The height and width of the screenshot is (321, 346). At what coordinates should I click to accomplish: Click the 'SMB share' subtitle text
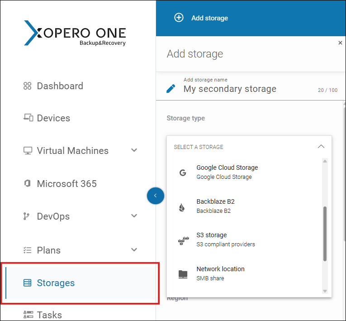coord(210,278)
